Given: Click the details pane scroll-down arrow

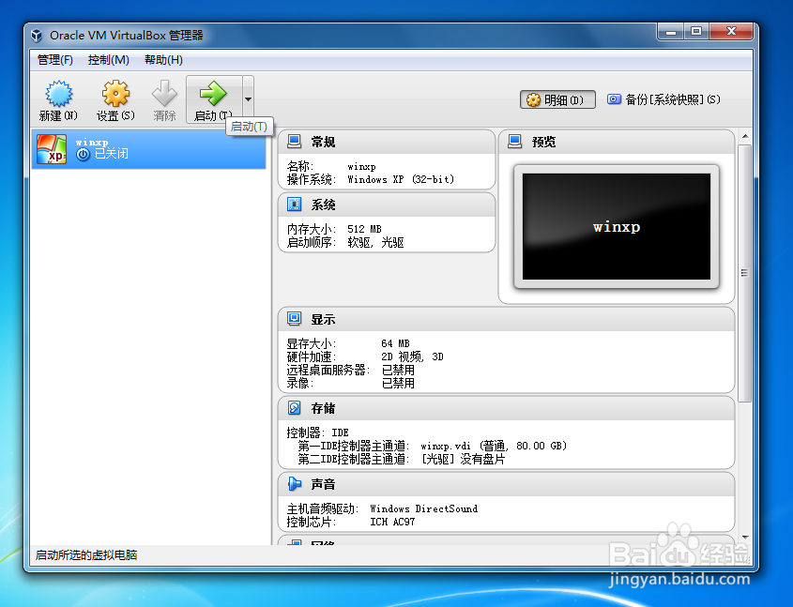Looking at the screenshot, I should [x=745, y=537].
